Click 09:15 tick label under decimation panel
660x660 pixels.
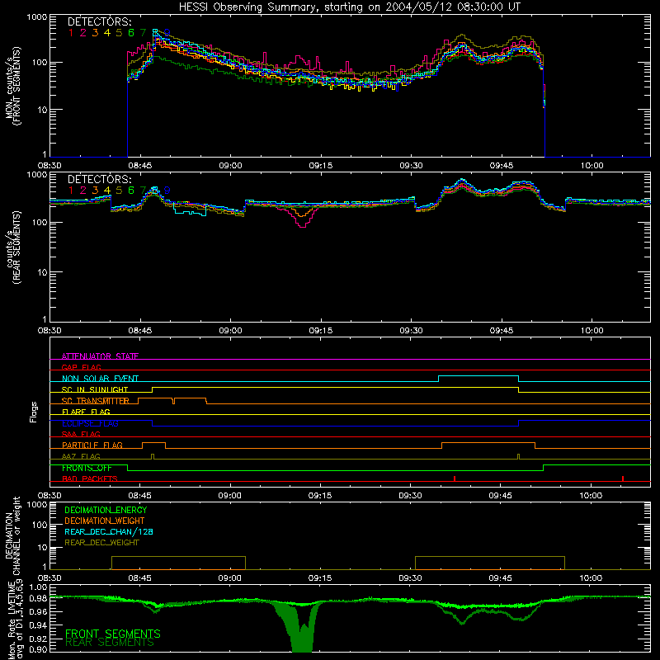[320, 578]
